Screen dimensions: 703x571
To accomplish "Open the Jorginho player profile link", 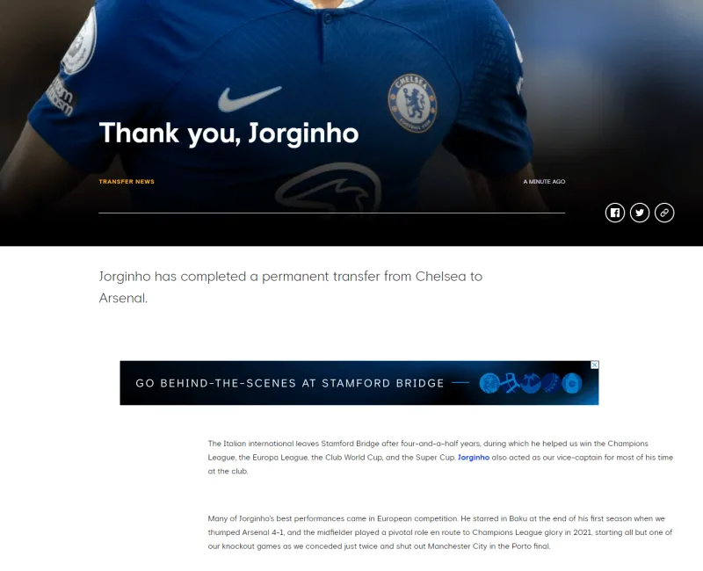I will [x=474, y=457].
